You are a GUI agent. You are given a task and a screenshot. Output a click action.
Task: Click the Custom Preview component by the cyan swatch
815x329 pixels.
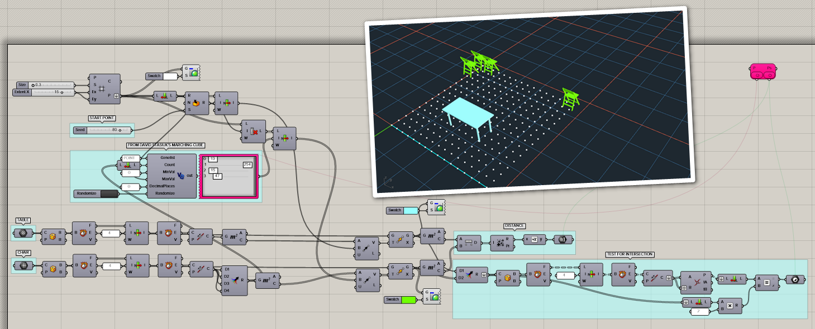tap(436, 207)
